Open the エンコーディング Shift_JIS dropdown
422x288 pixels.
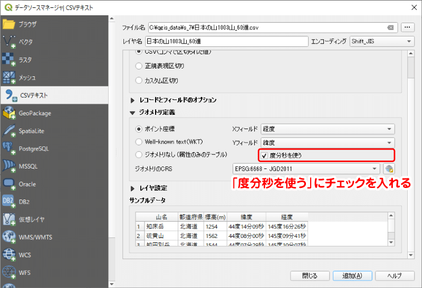[x=381, y=42]
